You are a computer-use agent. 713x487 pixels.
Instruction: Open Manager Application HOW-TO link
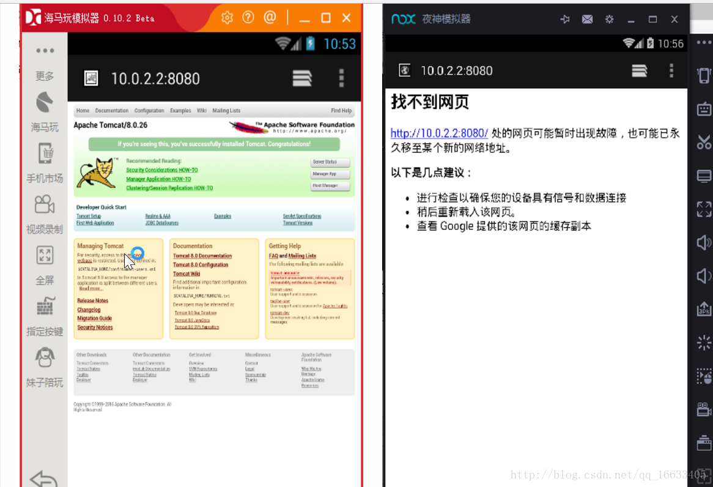pyautogui.click(x=159, y=179)
